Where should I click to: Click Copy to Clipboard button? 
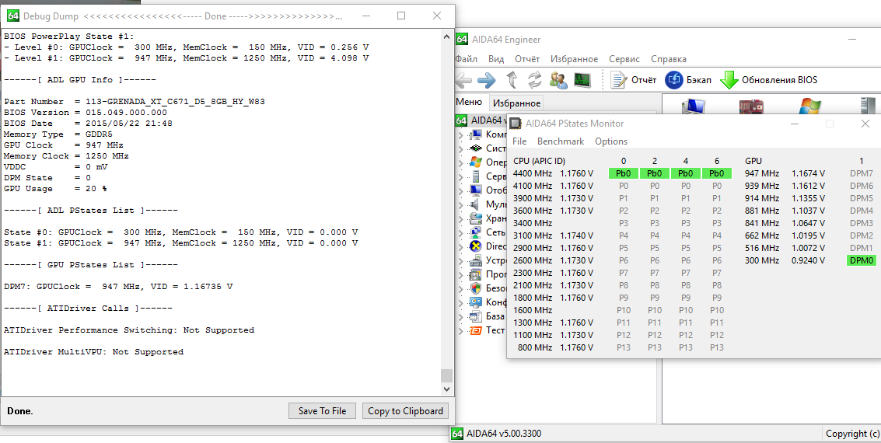406,411
